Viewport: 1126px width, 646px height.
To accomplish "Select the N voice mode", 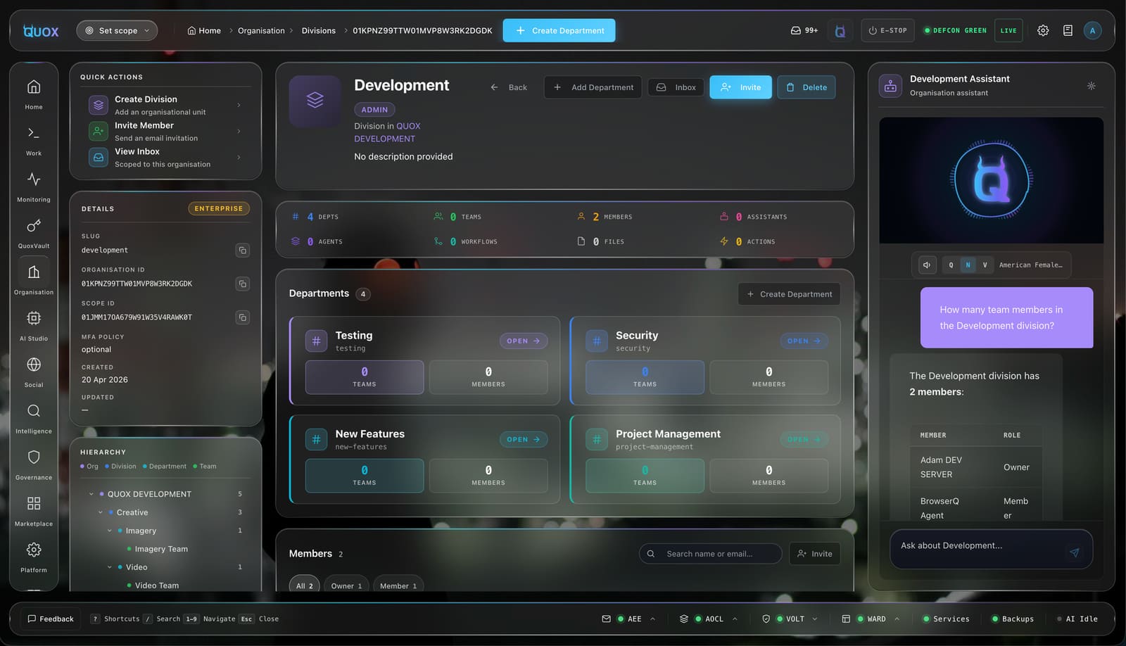I will (x=968, y=265).
